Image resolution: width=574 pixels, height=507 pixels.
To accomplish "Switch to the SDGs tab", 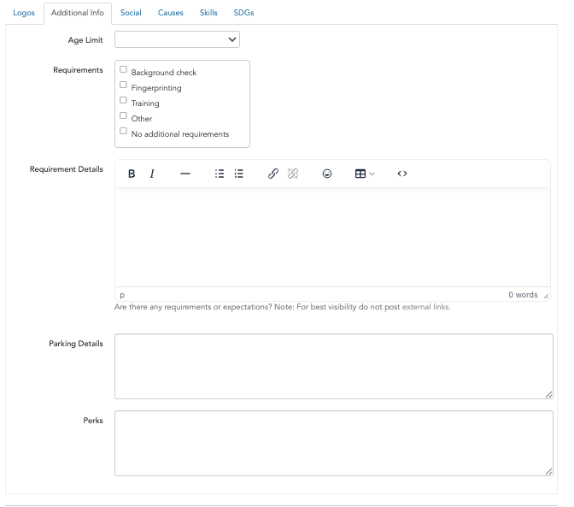I will click(x=243, y=13).
